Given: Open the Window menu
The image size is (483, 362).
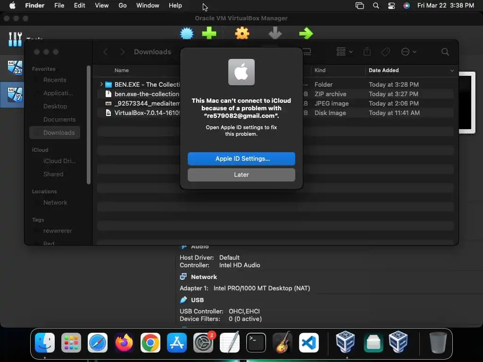Looking at the screenshot, I should tap(148, 6).
